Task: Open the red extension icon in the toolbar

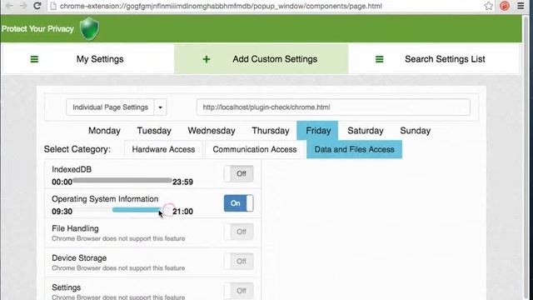Action: tap(505, 6)
